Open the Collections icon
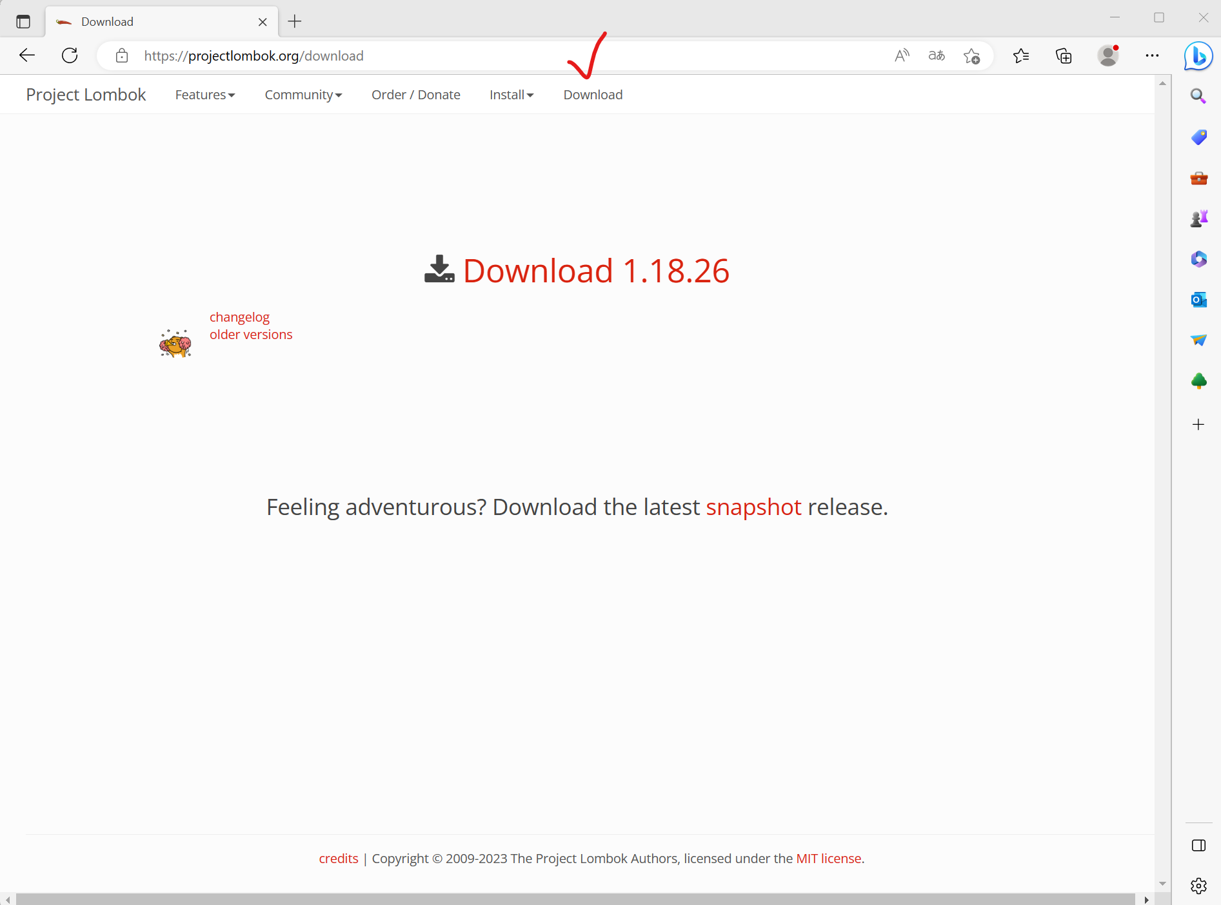The width and height of the screenshot is (1221, 905). click(x=1064, y=56)
